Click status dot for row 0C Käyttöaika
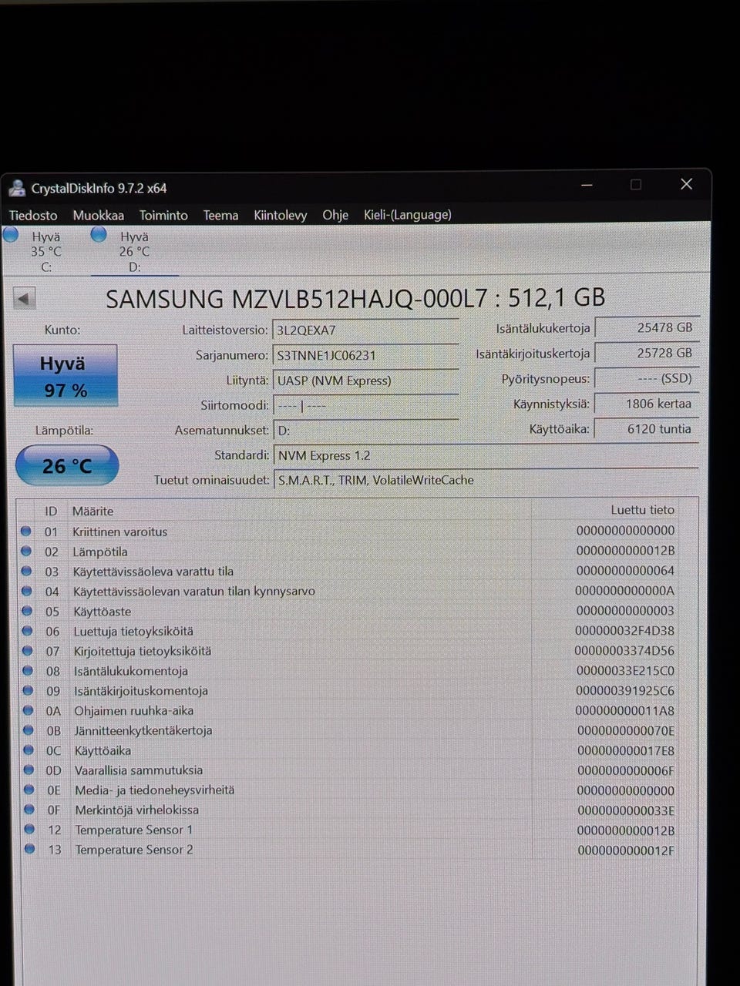The height and width of the screenshot is (986, 740). click(x=29, y=750)
